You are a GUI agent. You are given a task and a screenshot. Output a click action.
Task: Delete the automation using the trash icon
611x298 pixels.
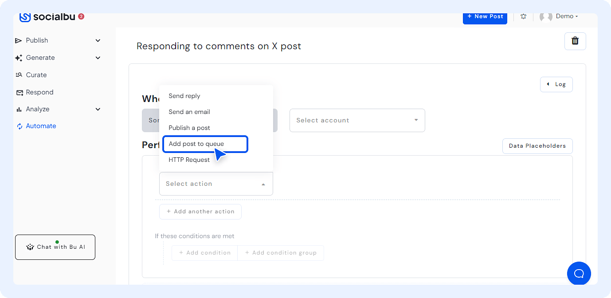click(x=575, y=40)
